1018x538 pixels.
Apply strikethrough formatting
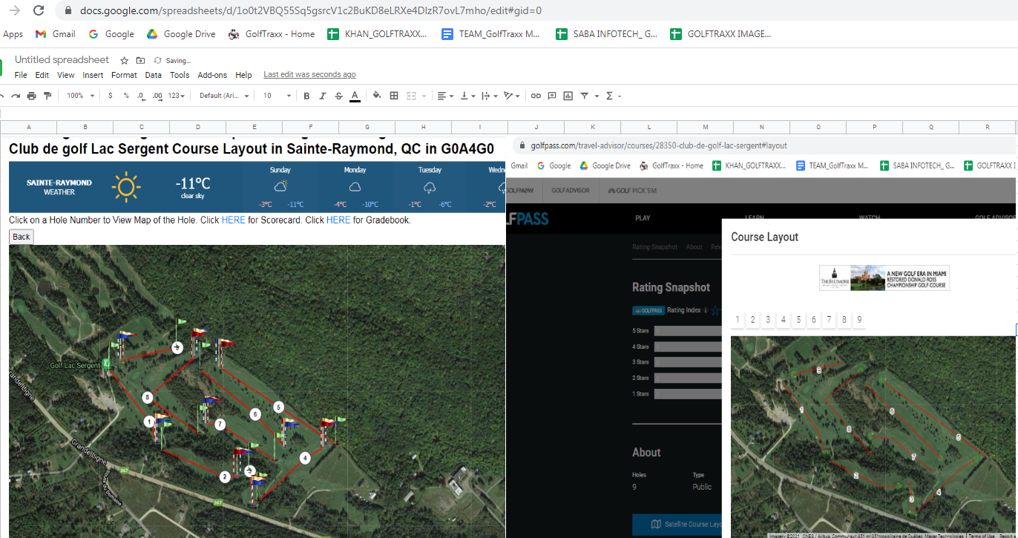(x=338, y=96)
